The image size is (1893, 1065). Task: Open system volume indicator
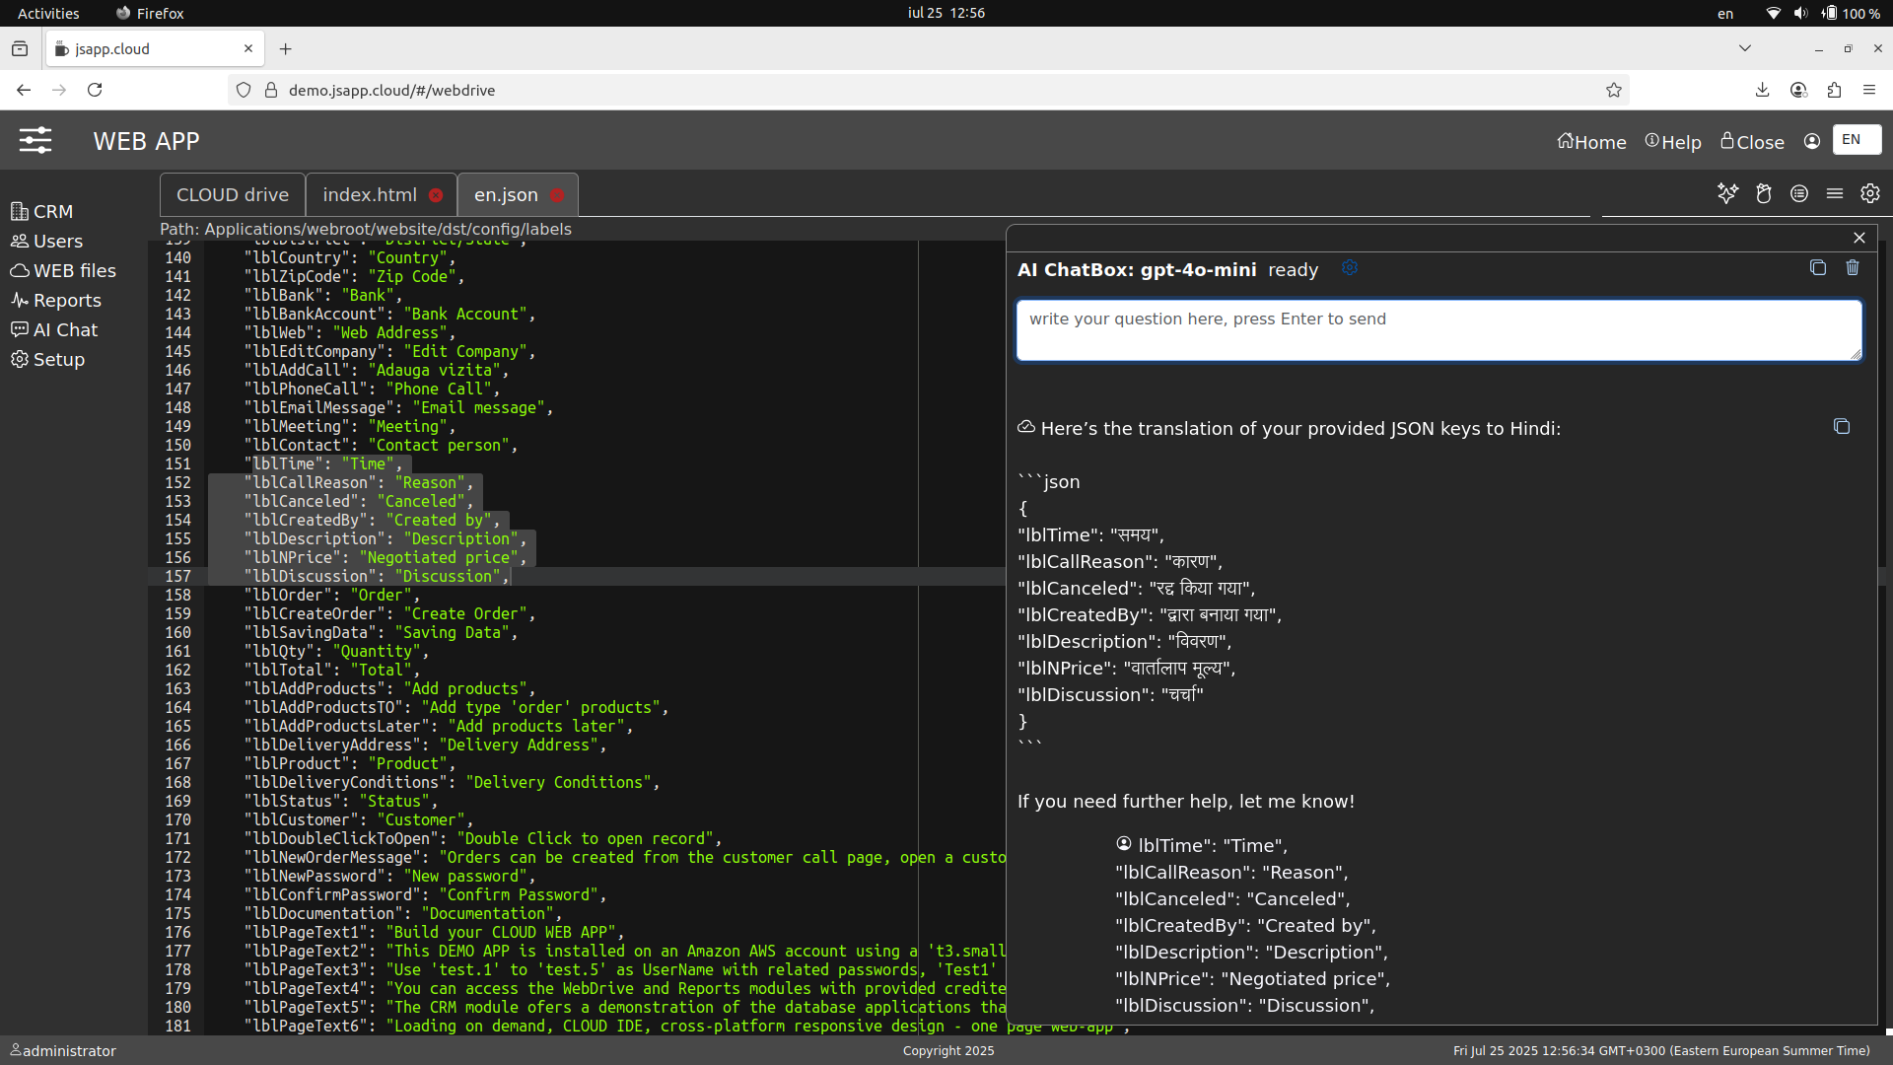point(1800,13)
